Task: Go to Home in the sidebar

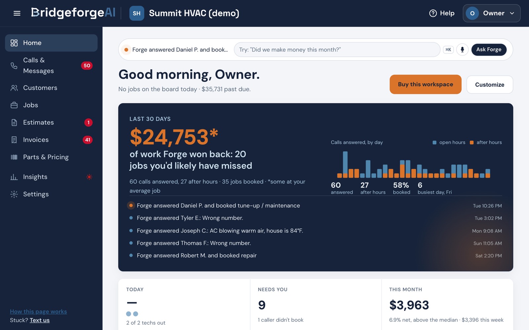Action: tap(51, 43)
